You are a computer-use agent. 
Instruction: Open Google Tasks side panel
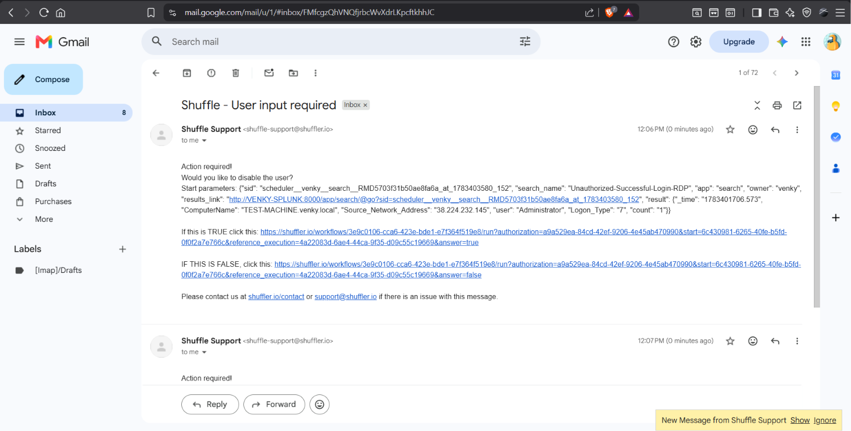(x=835, y=137)
